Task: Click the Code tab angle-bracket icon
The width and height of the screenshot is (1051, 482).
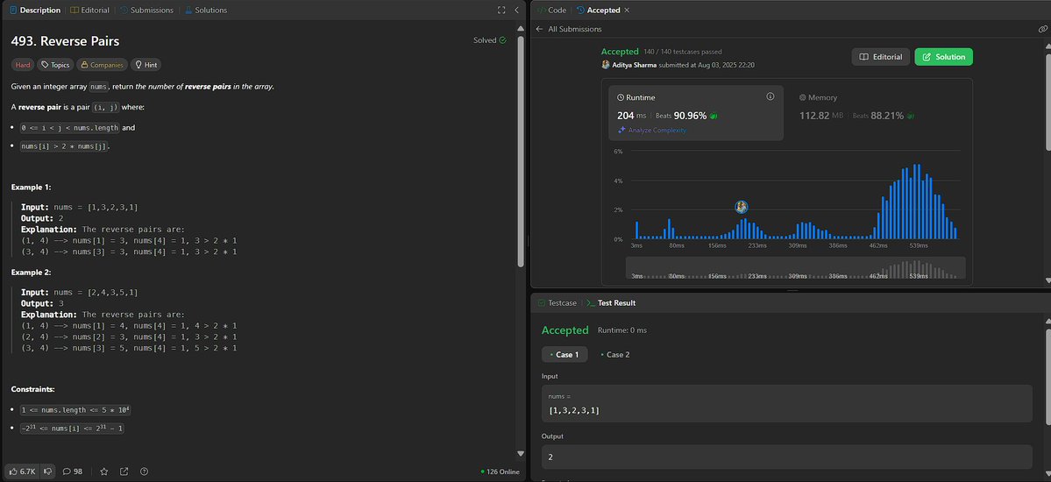Action: [x=541, y=10]
